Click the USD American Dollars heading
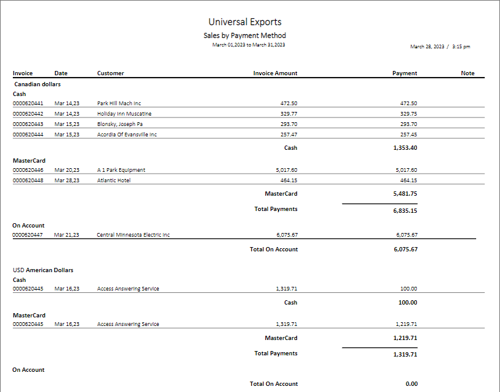The width and height of the screenshot is (500, 392). coord(43,270)
